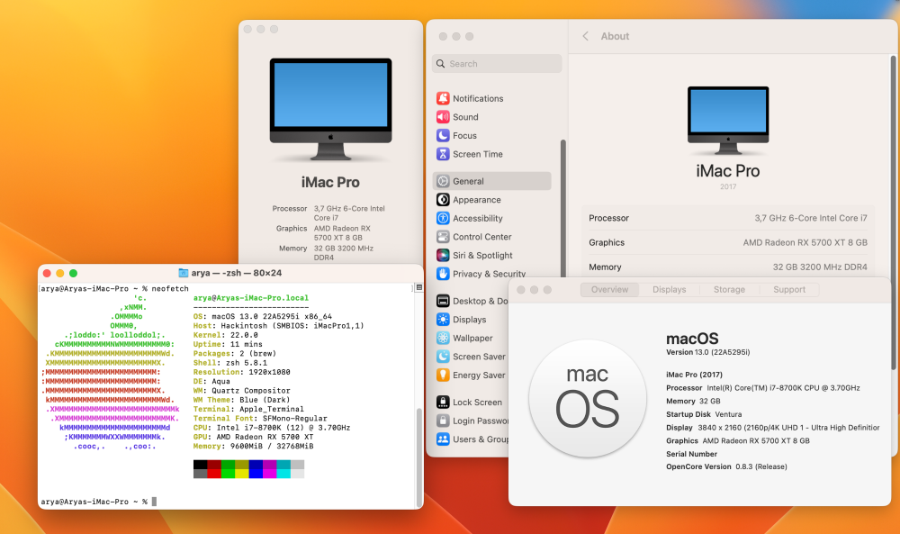The width and height of the screenshot is (900, 534).
Task: Click the magnifier icon in the Search field
Action: [x=440, y=64]
